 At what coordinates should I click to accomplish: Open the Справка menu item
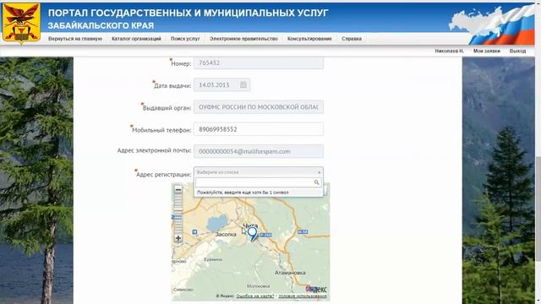pos(352,39)
